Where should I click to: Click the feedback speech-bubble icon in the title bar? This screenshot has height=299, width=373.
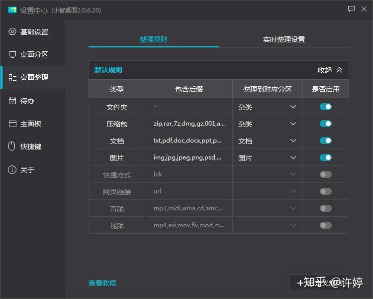point(351,9)
